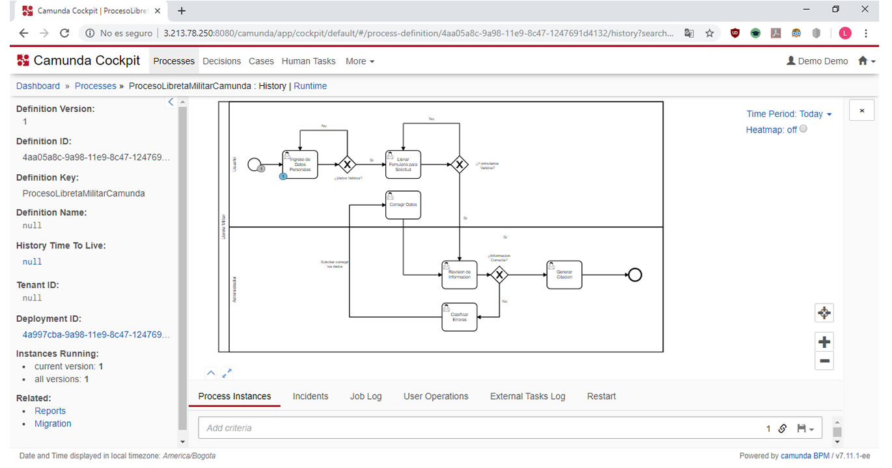This screenshot has height=468, width=892.
Task: Focus the Add criteria search field
Action: click(x=482, y=428)
